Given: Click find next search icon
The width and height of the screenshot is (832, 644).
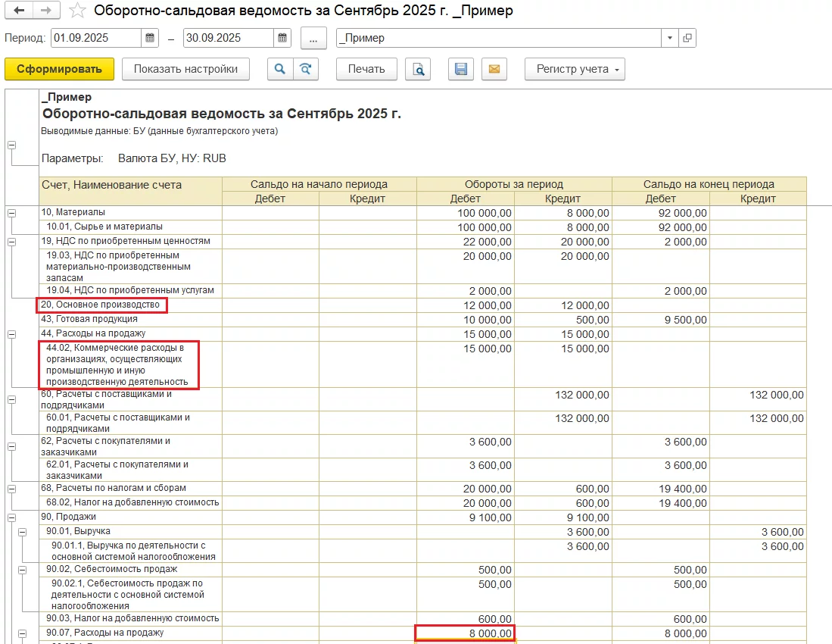Looking at the screenshot, I should (305, 69).
